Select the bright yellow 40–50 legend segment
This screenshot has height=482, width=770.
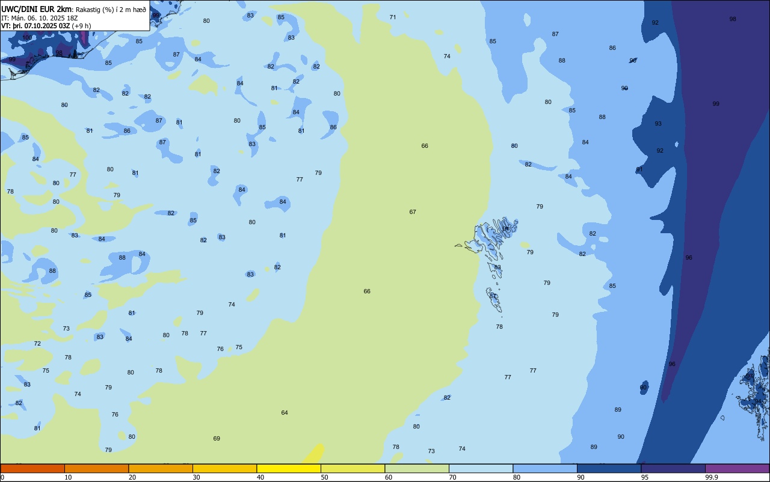pos(289,468)
